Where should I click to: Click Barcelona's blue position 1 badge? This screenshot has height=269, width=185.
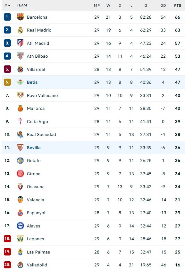pos(7,17)
